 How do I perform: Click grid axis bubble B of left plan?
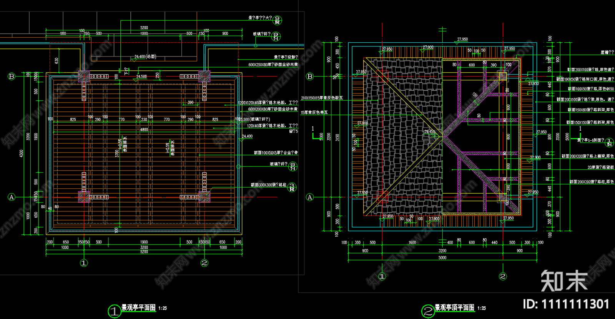12,76
